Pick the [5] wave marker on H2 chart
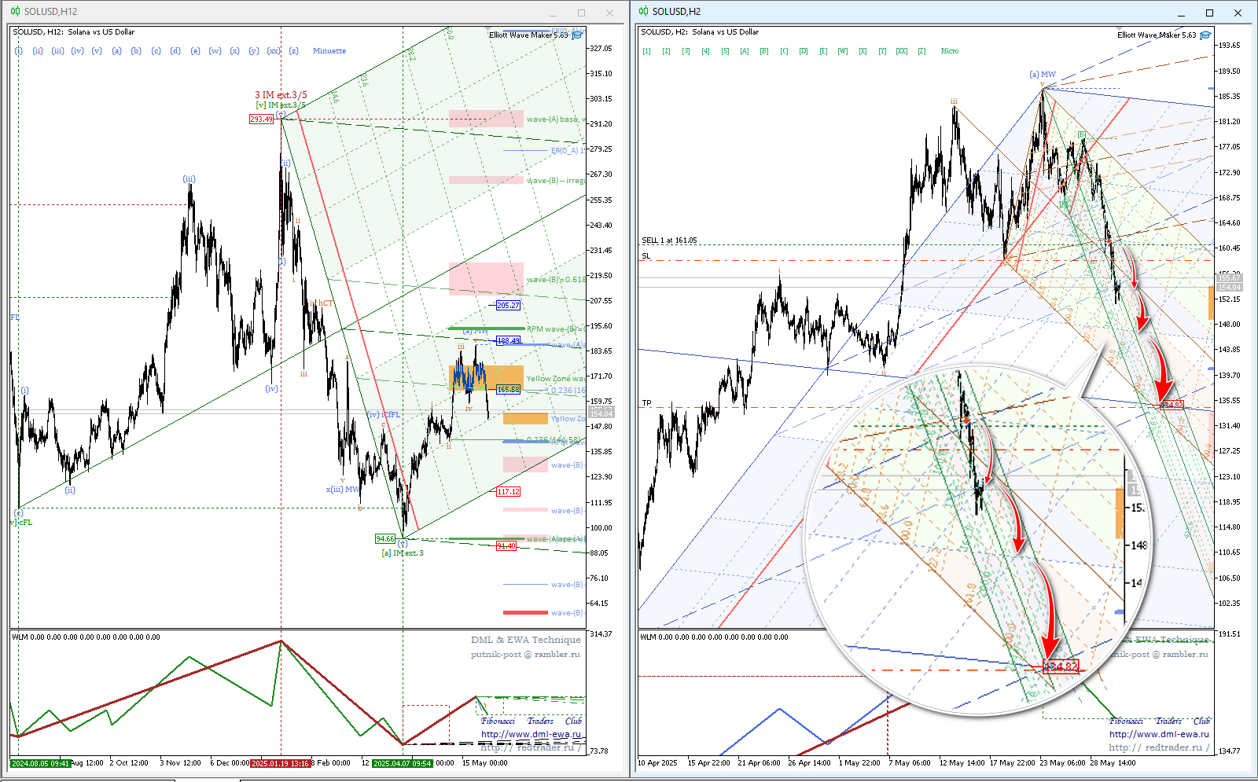Image resolution: width=1258 pixels, height=782 pixels. 725,51
